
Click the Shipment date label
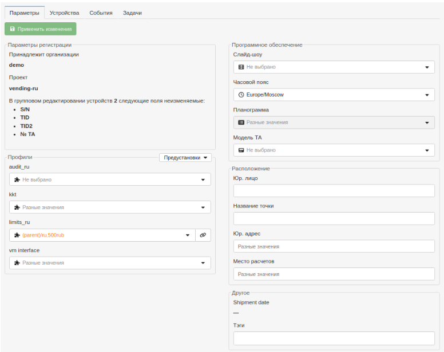tap(251, 302)
